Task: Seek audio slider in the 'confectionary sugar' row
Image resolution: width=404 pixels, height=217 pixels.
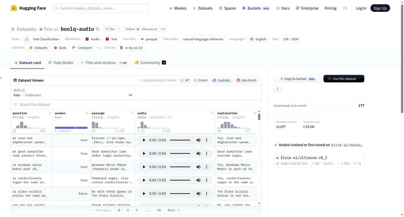Action: click(x=180, y=180)
